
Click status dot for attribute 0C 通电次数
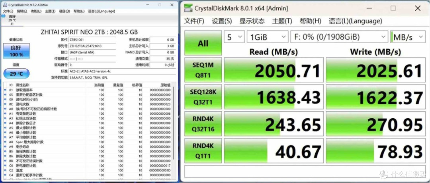(5, 104)
